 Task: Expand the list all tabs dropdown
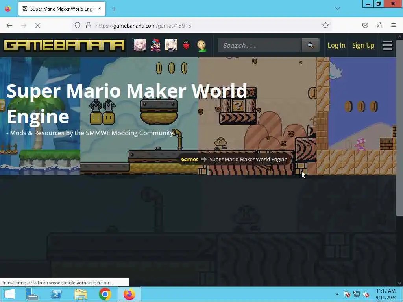338,9
